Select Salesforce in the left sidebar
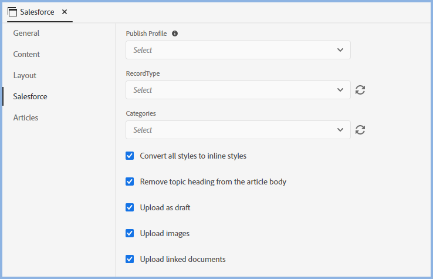Viewport: 433px width, 279px height. (x=30, y=96)
